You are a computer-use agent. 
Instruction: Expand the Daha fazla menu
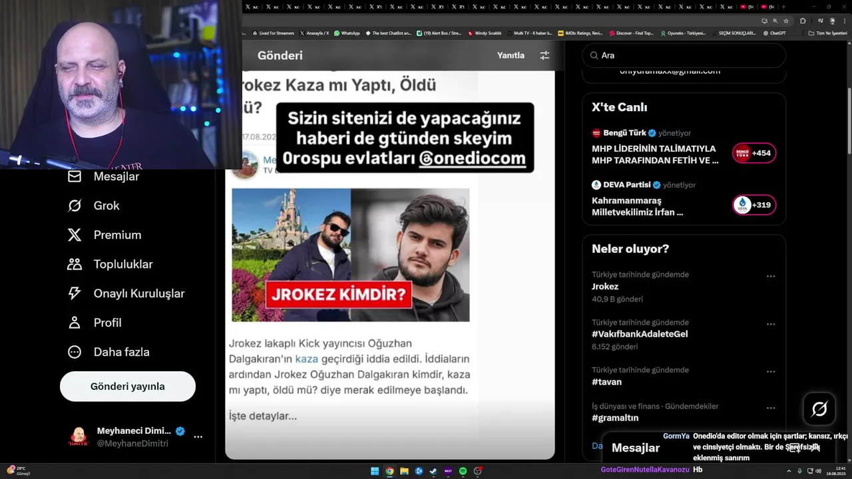[x=108, y=352]
